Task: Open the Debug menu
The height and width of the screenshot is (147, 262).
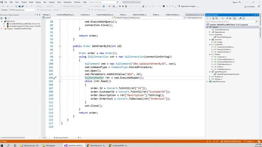Action: tap(38, 2)
